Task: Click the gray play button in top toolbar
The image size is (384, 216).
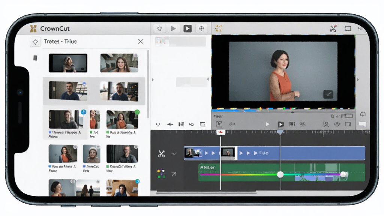Action: (173, 28)
